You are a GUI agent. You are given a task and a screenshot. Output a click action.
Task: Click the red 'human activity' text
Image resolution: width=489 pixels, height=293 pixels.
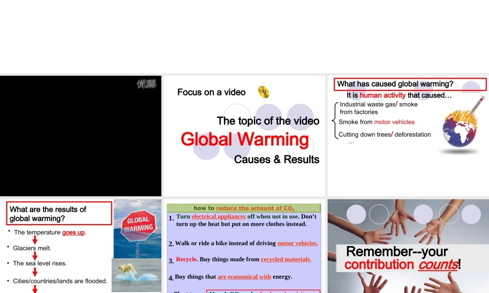coord(383,95)
